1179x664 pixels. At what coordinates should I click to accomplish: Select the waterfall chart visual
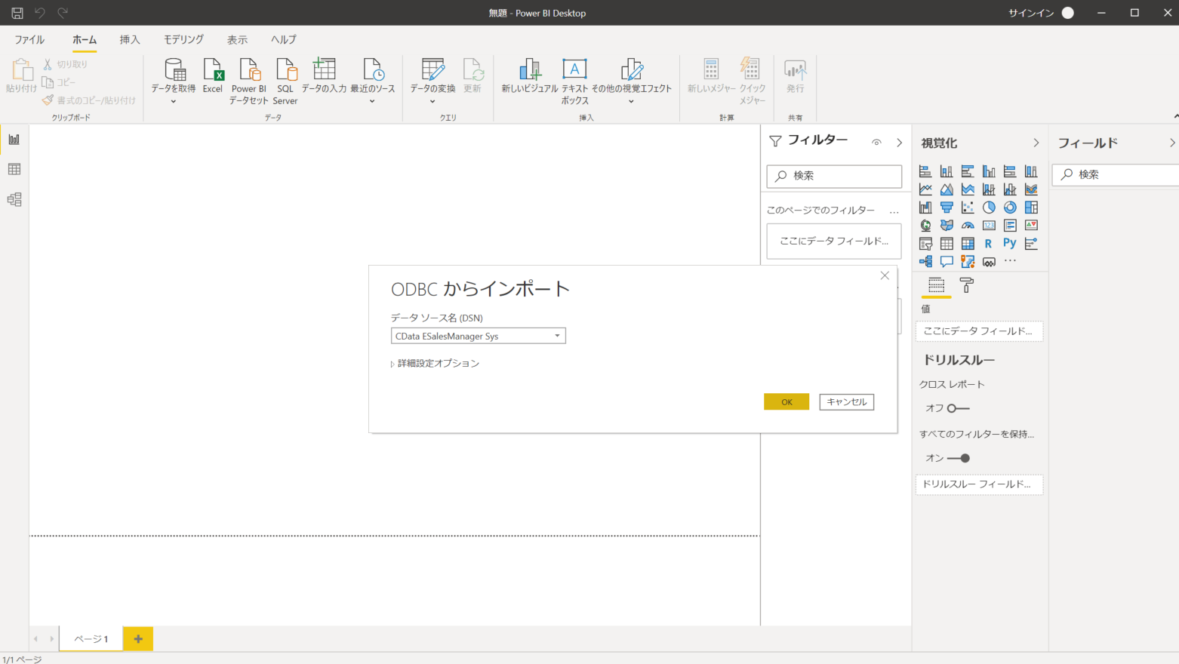tap(925, 207)
